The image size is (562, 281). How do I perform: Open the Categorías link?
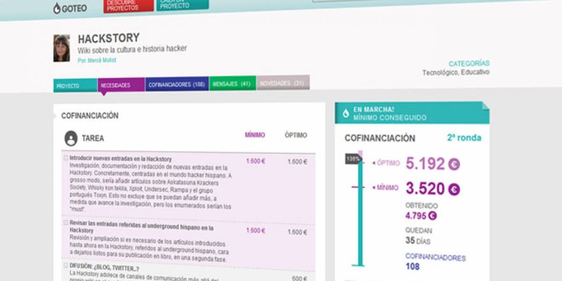469,64
